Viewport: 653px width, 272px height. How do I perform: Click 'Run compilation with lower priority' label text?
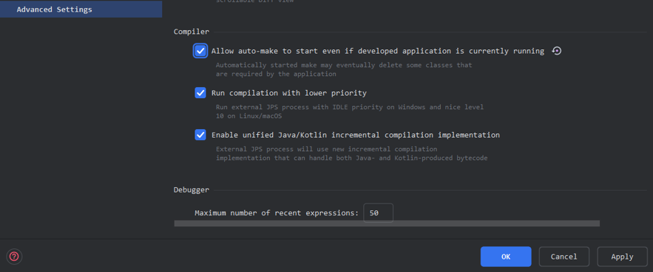pos(289,93)
